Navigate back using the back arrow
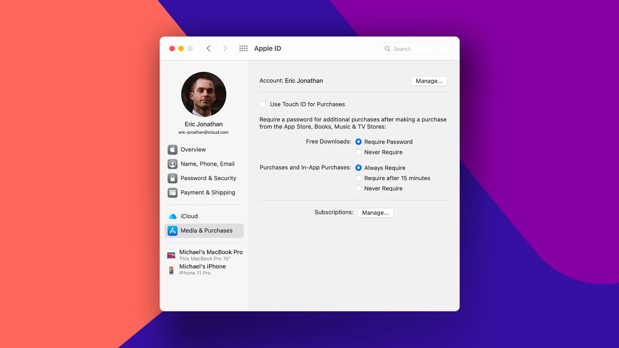The width and height of the screenshot is (619, 348). pos(208,48)
